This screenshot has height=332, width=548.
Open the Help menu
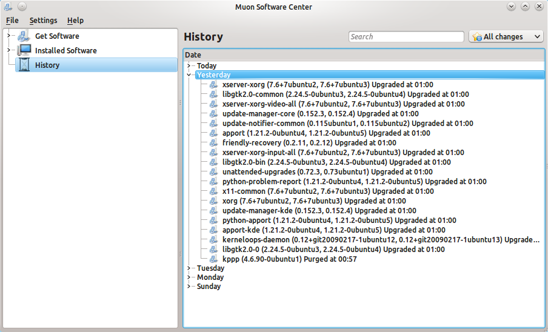point(76,20)
